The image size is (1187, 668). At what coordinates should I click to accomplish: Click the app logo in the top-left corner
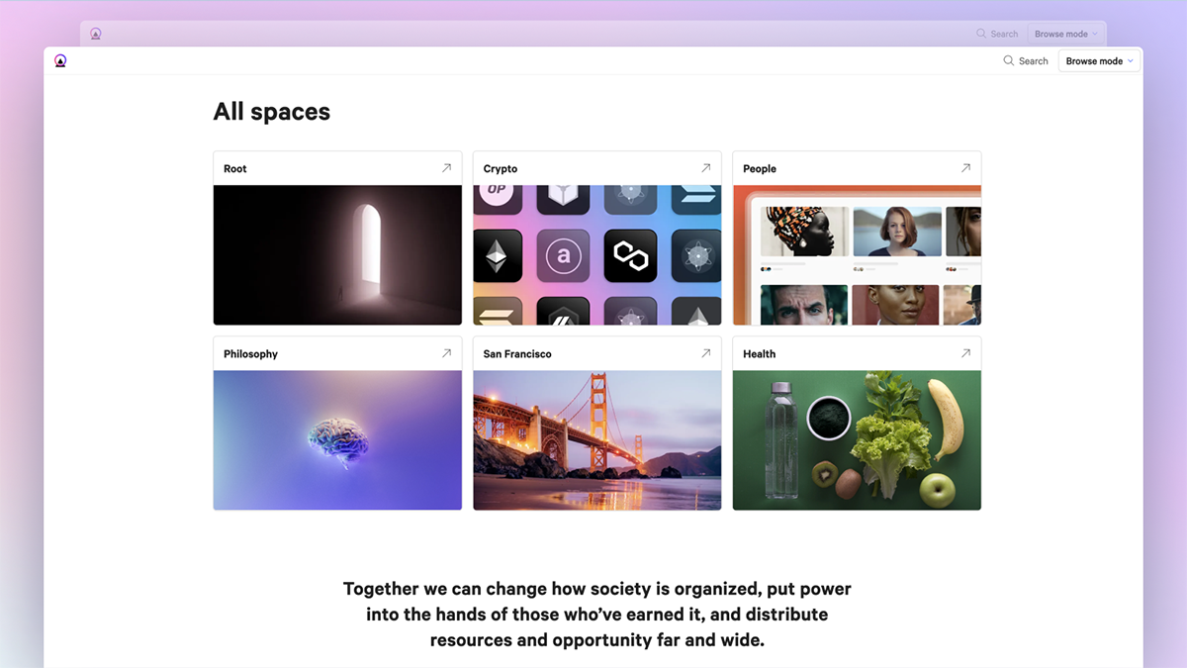coord(60,61)
